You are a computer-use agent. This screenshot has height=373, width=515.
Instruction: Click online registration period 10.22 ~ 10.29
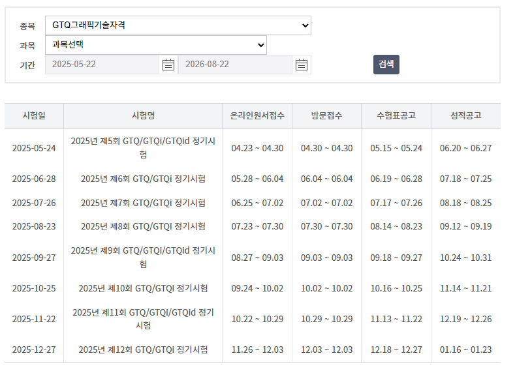point(257,319)
